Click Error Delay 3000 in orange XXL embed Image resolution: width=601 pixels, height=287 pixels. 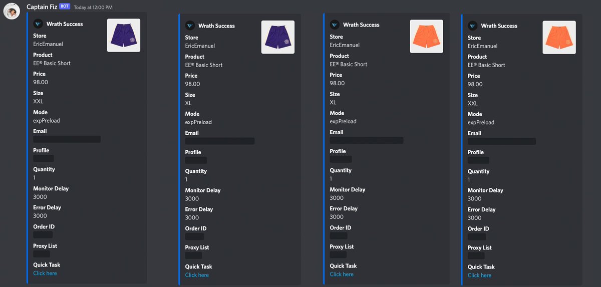pyautogui.click(x=474, y=218)
